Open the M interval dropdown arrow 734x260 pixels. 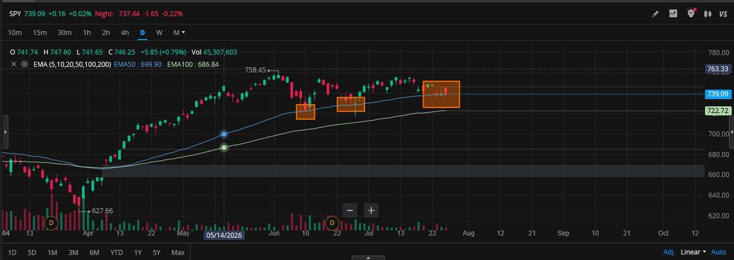(x=183, y=32)
